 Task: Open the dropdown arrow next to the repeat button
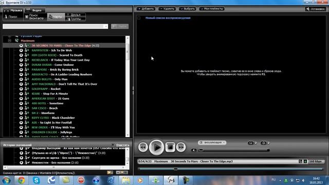(255, 143)
